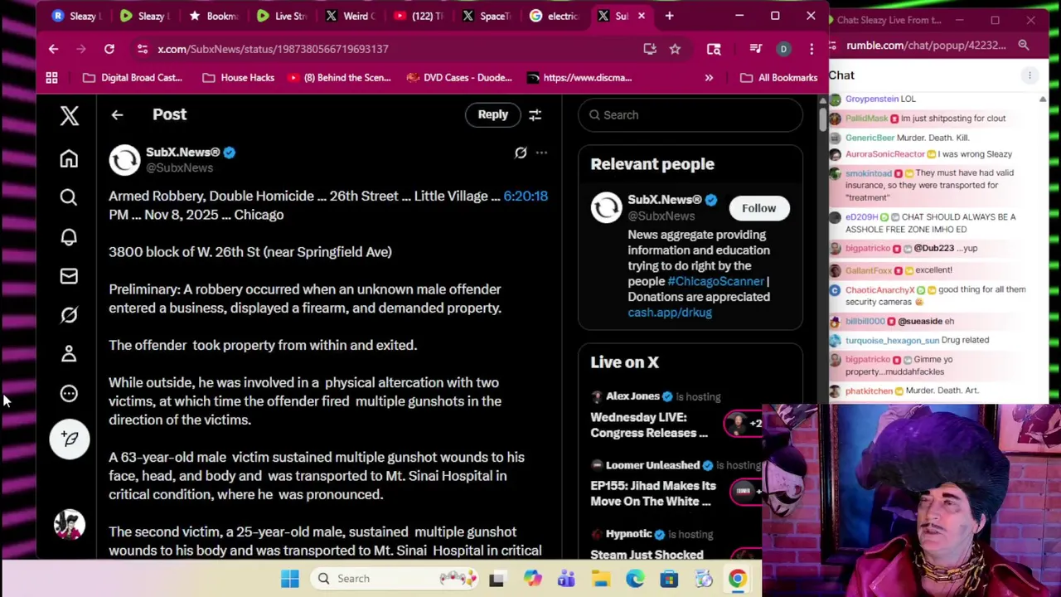This screenshot has height=597, width=1061.
Task: Navigate back in Chrome toolbar
Action: click(53, 49)
